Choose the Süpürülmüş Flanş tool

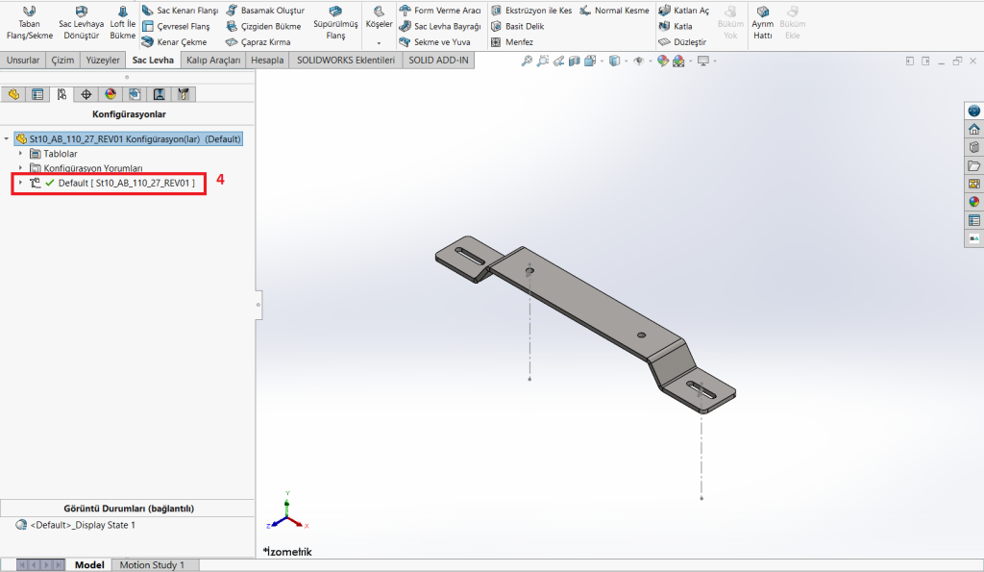(335, 23)
